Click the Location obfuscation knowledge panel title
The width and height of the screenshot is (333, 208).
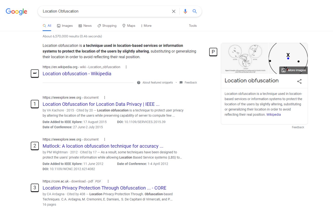tap(252, 81)
